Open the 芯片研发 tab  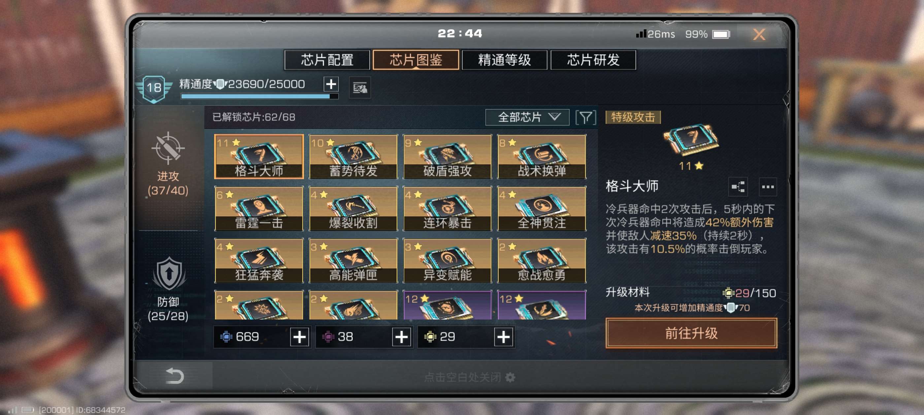(x=593, y=60)
